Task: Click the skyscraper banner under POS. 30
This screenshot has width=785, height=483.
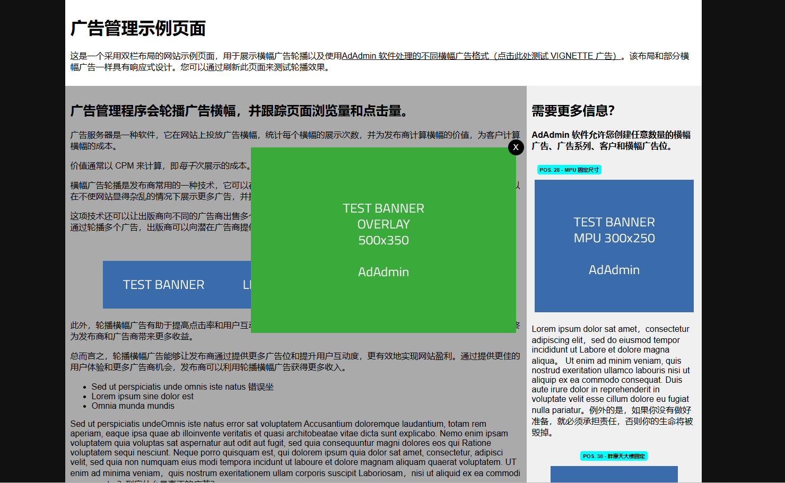Action: pyautogui.click(x=614, y=475)
